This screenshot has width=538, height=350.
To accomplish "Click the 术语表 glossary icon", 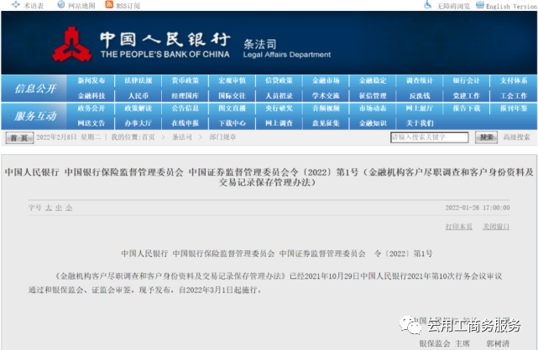I will (x=16, y=5).
